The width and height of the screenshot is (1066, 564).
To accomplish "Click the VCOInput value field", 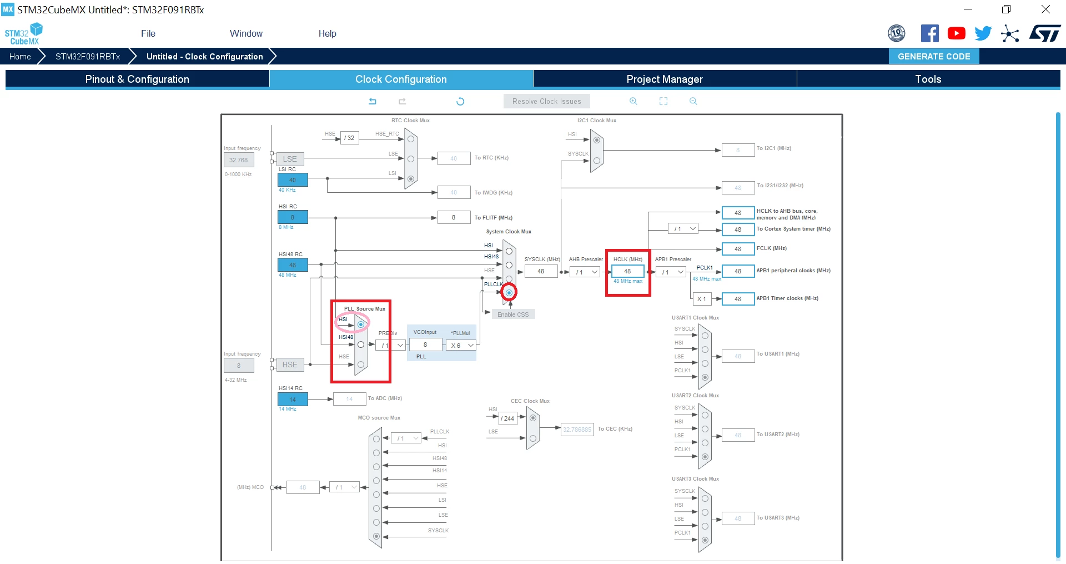I will click(x=426, y=345).
